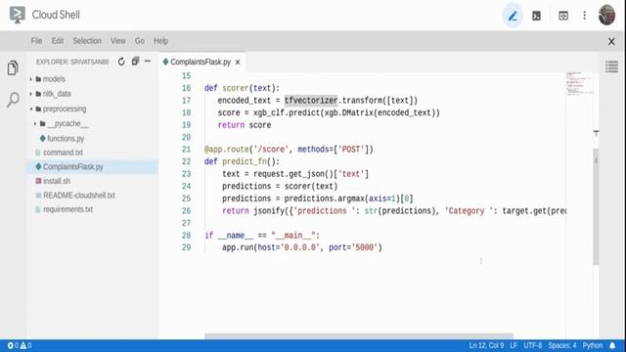Toggle the editor pencil icon
Image resolution: width=626 pixels, height=352 pixels.
[513, 16]
